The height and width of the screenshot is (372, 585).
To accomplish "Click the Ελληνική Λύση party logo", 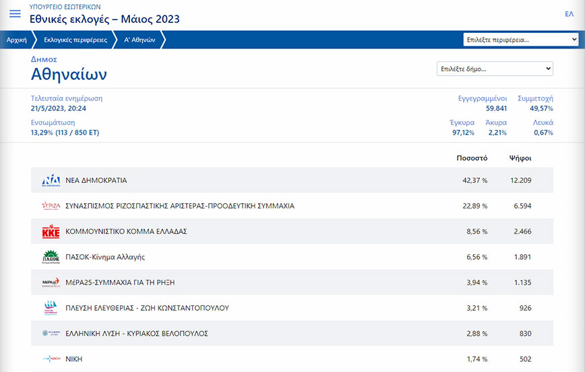I will 51,334.
